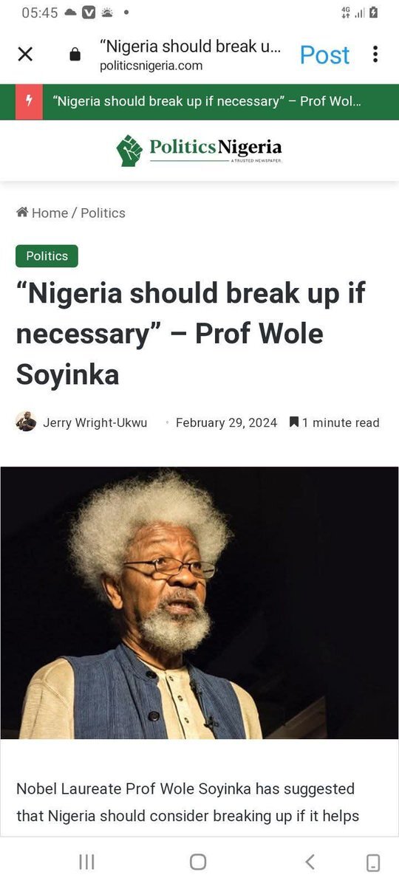Tap the screen rotation icon in navigation bar

click(373, 862)
